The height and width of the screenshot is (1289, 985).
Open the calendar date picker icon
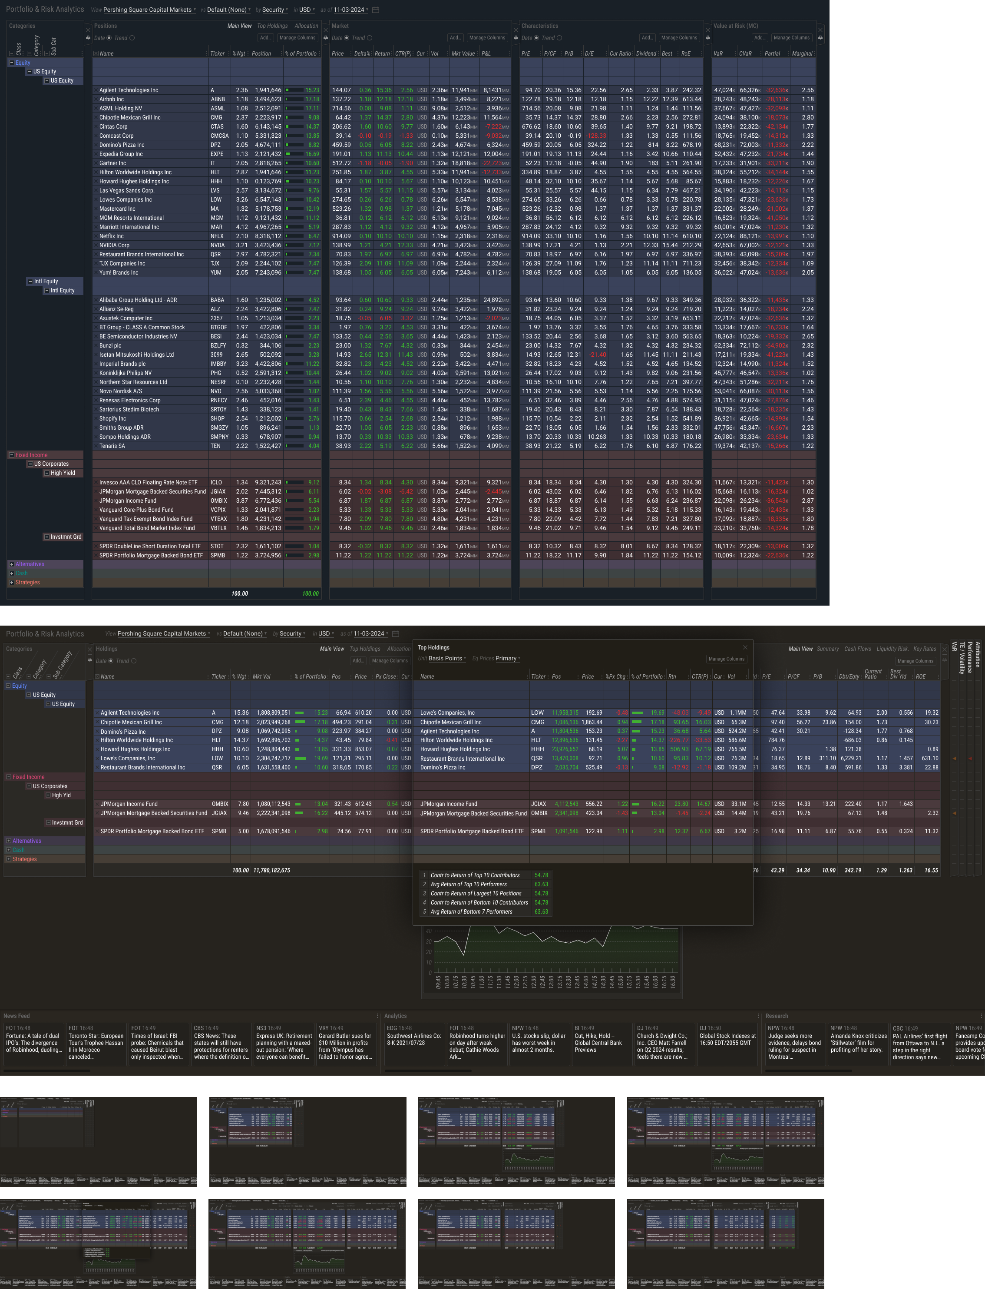click(x=376, y=10)
